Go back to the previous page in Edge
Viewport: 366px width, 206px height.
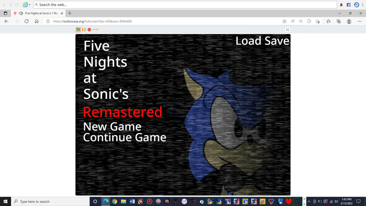(x=6, y=21)
